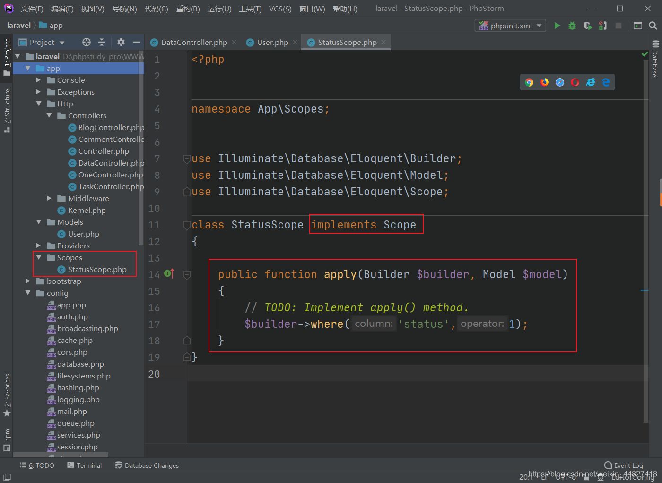Click Scroll from Source target icon

pyautogui.click(x=87, y=42)
